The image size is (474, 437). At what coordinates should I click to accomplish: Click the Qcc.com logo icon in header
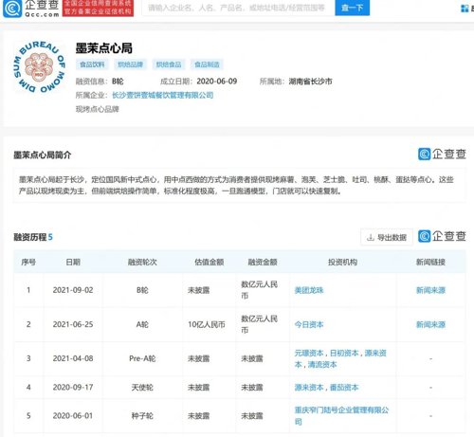(12, 9)
